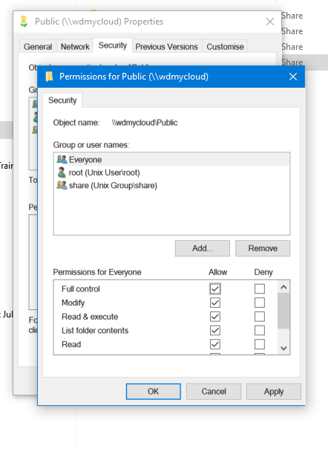Open the General tab in Properties
Image resolution: width=328 pixels, height=449 pixels.
coord(38,47)
